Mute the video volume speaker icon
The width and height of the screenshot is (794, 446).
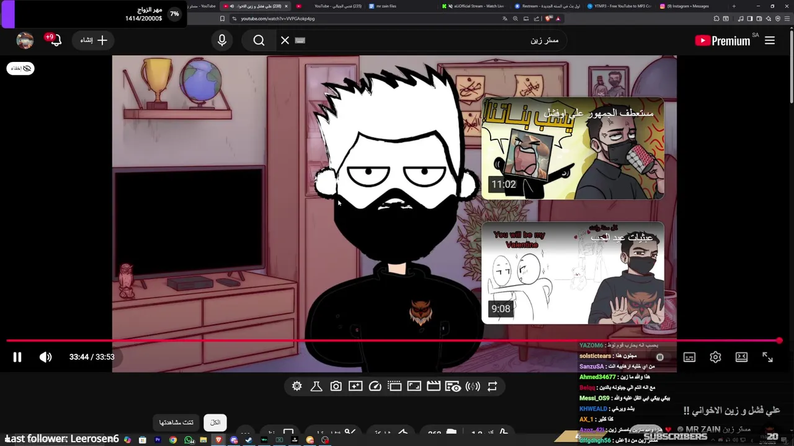[46, 357]
